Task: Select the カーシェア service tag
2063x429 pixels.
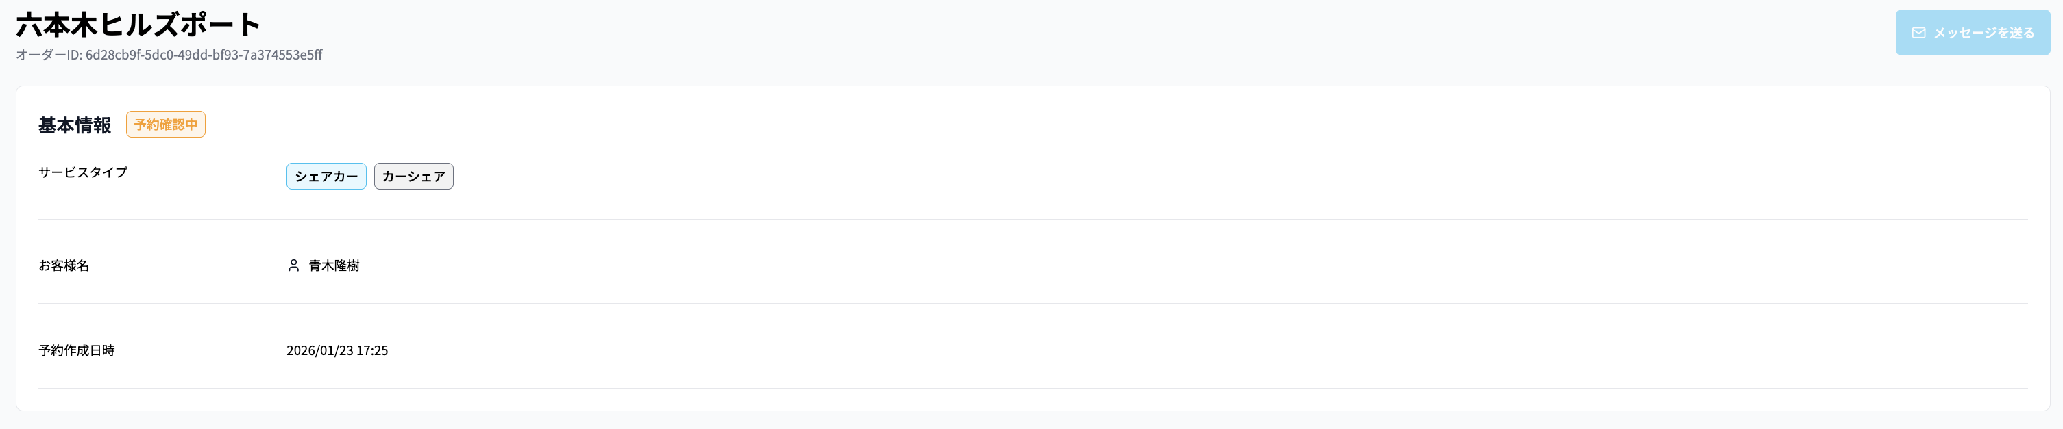Action: 413,177
